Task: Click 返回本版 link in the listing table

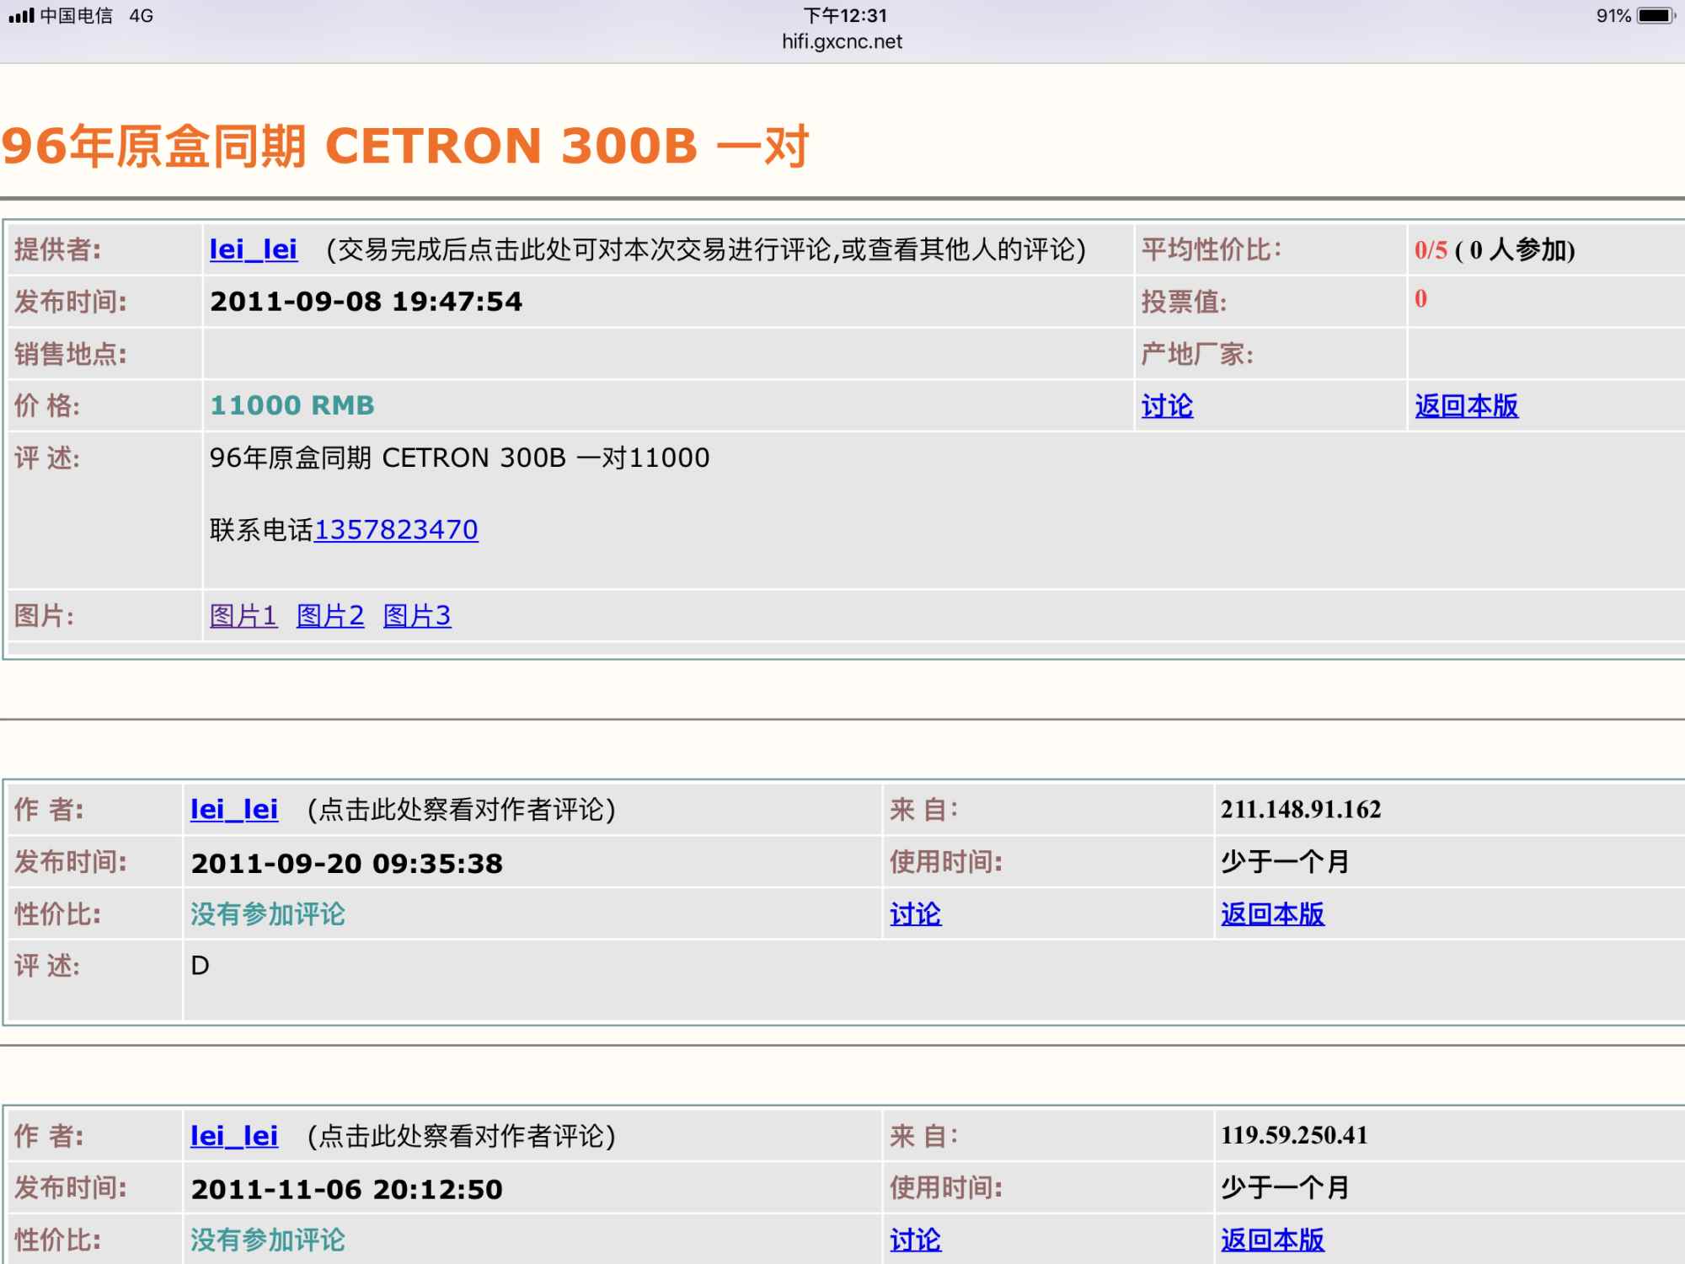Action: tap(1466, 406)
